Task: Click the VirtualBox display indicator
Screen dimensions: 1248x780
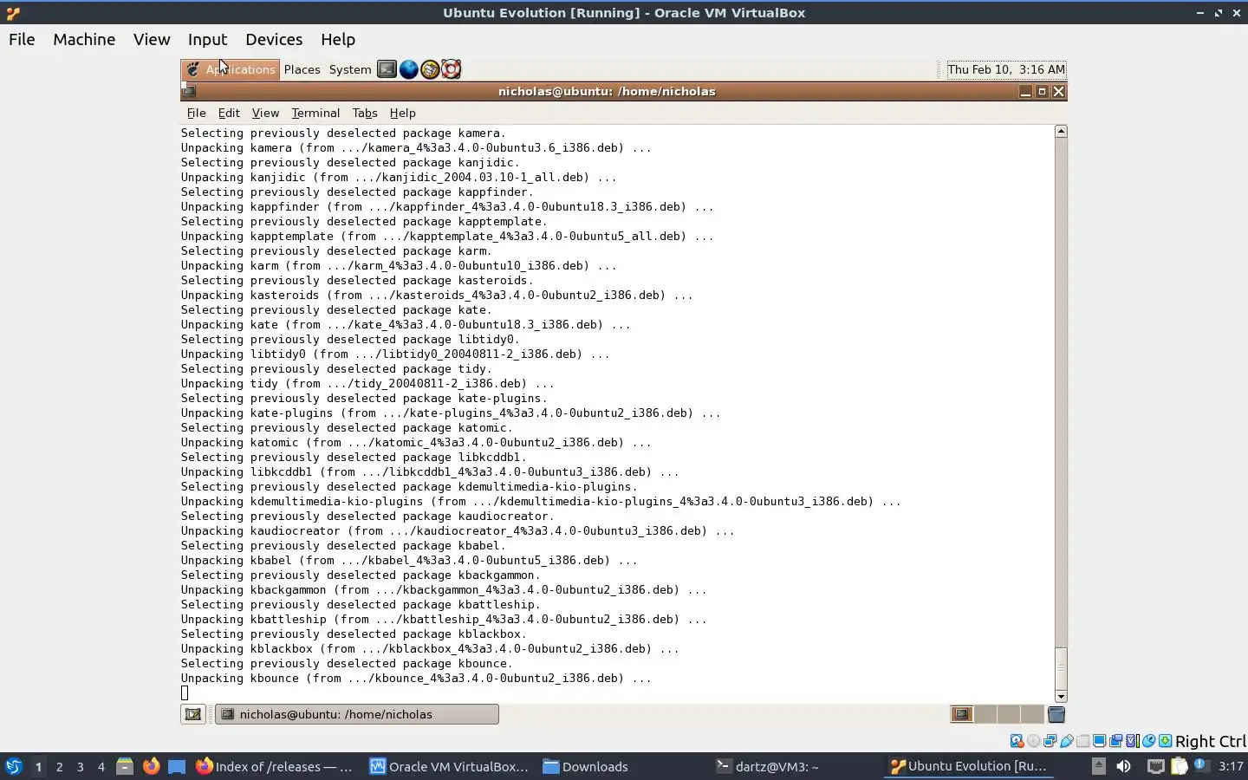Action: [x=1099, y=741]
